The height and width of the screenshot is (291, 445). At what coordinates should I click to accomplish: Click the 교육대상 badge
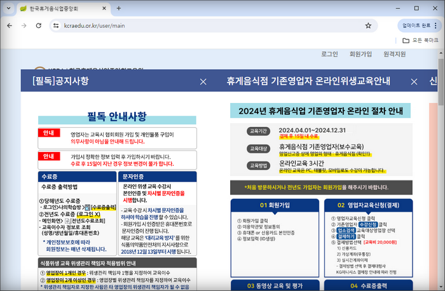pyautogui.click(x=258, y=149)
